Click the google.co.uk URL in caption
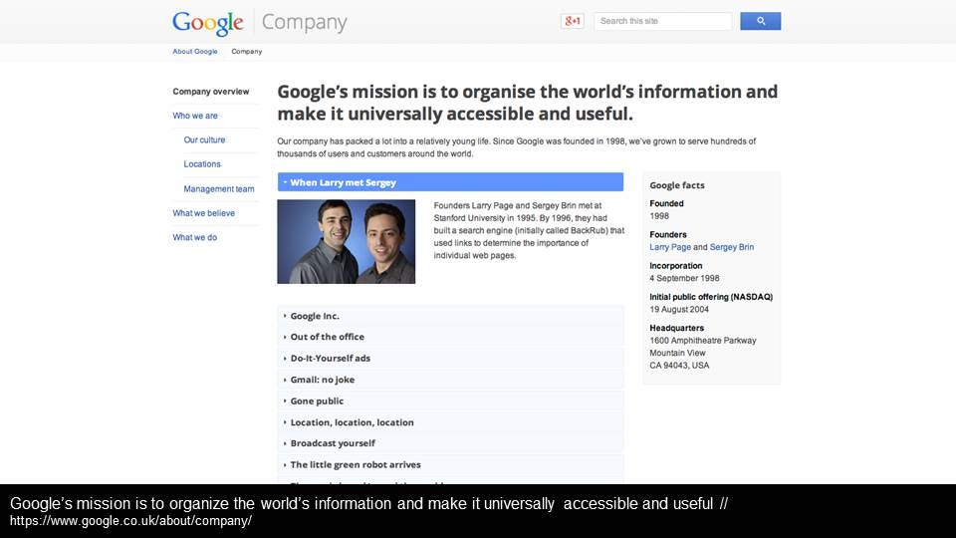The image size is (956, 538). [130, 521]
